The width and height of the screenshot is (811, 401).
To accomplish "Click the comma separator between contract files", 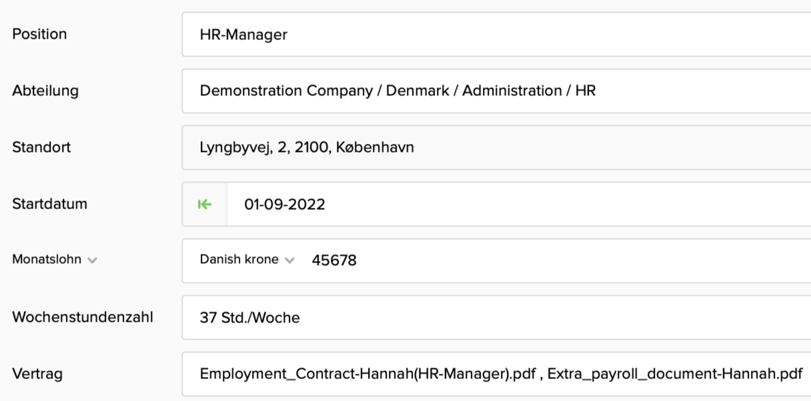I will (542, 375).
